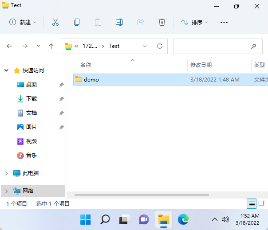Open the three-dot more options menu
The width and height of the screenshot is (268, 230).
(x=224, y=22)
